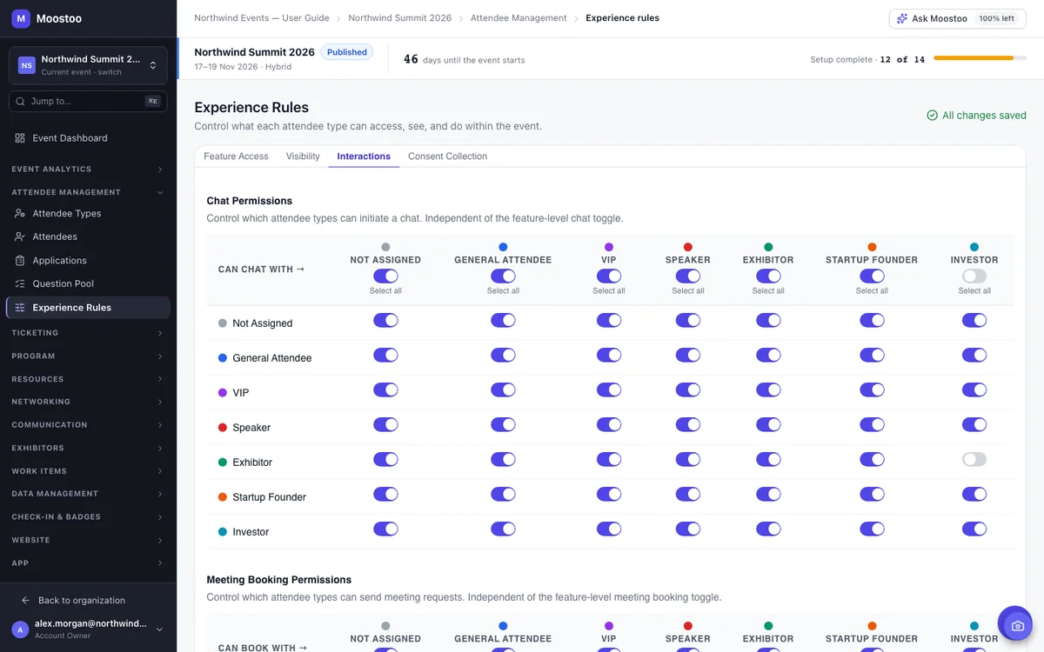
Task: Click the search magnifier icon
Action: (x=21, y=101)
